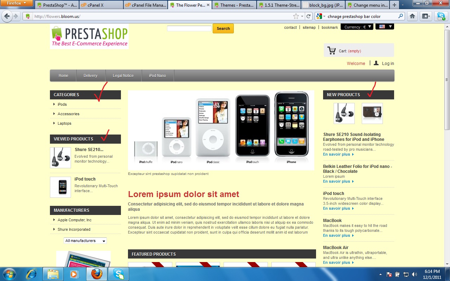Switch to the cPanel File Mana... tab
Viewport: 450px width, 281px height.
146,5
